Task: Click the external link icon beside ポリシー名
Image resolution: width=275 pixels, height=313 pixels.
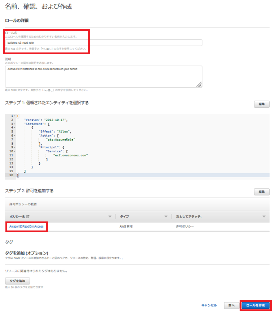Action: click(27, 217)
